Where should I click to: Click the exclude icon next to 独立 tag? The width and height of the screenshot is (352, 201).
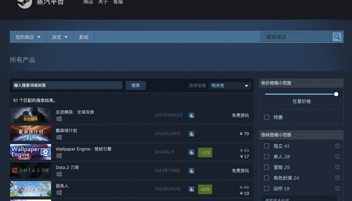click(338, 146)
